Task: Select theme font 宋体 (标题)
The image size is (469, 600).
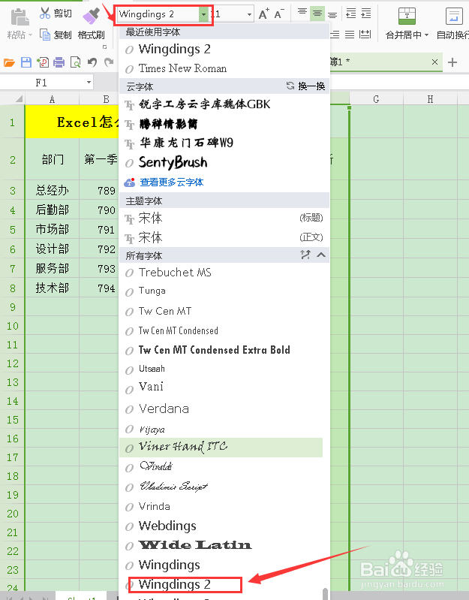Action: point(224,218)
